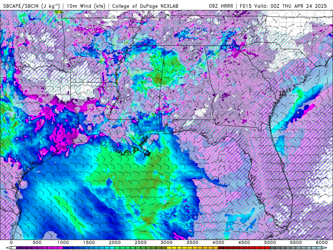Image resolution: width=333 pixels, height=250 pixels.
Task: Click the 2000 tick label on color scale
Action: click(115, 242)
